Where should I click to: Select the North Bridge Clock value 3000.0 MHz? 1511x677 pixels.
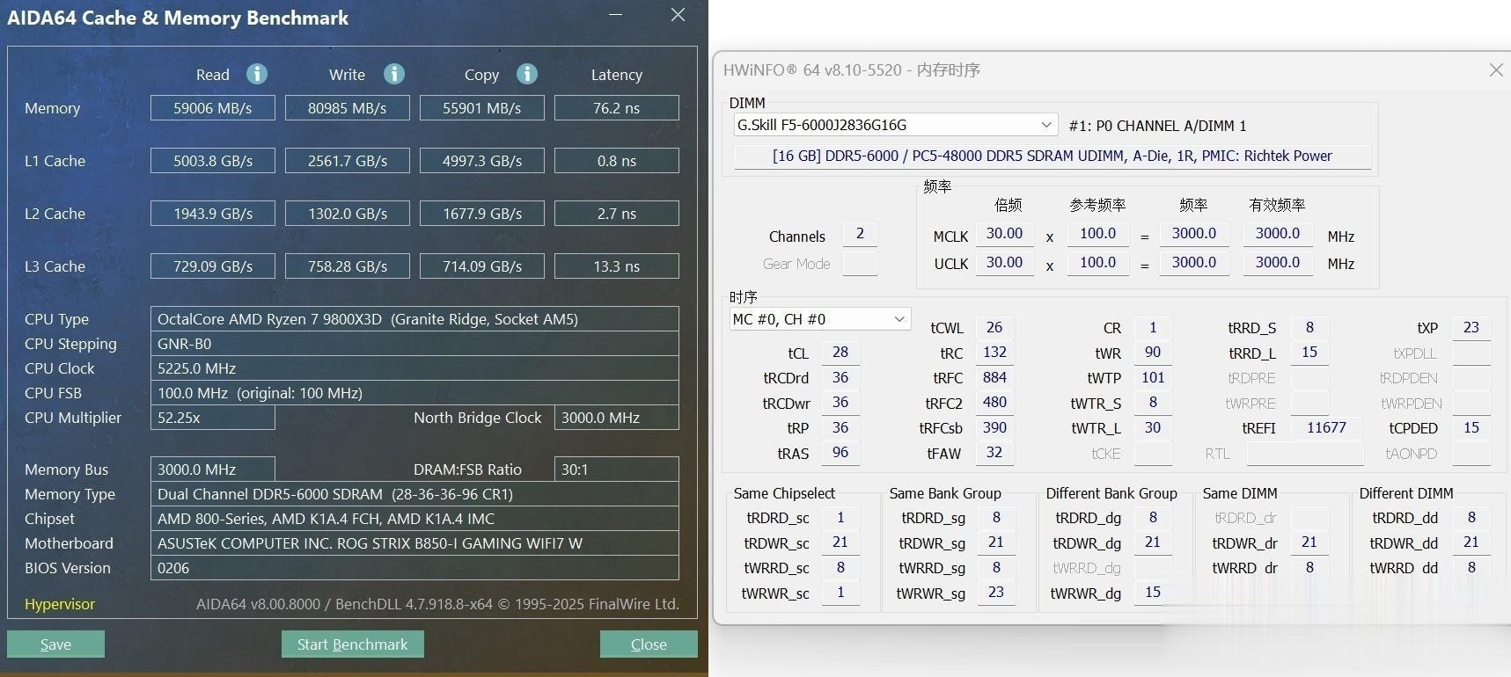tap(617, 418)
